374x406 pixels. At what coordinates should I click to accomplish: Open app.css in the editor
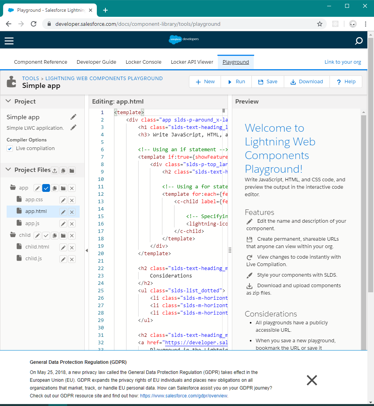pos(34,200)
